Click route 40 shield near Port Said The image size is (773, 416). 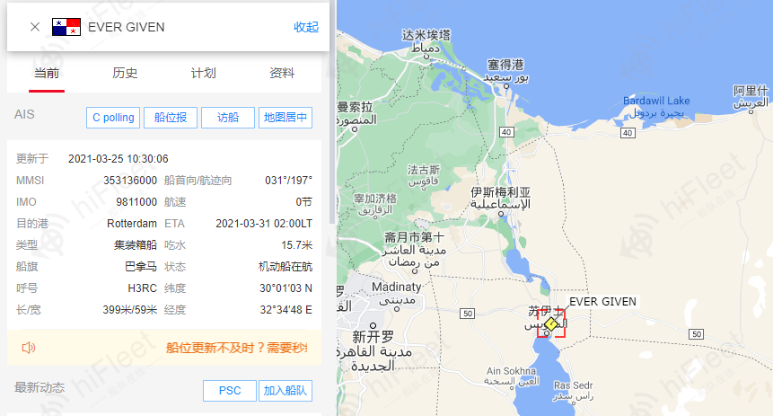pyautogui.click(x=506, y=132)
